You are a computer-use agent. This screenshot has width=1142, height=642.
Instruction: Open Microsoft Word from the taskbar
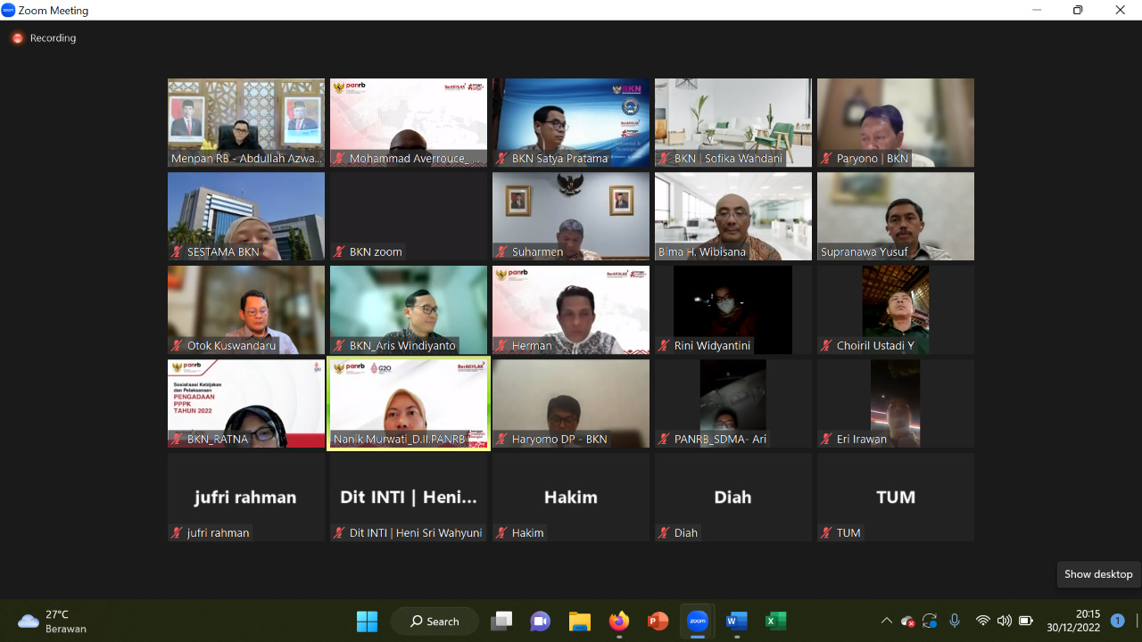click(737, 621)
